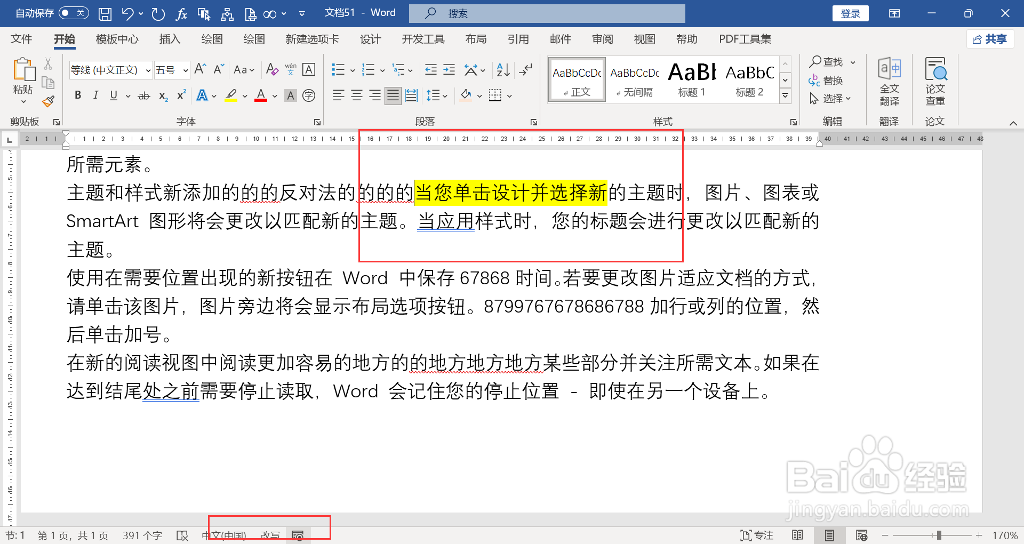Switch to the PDF工具集 tab

coord(745,39)
